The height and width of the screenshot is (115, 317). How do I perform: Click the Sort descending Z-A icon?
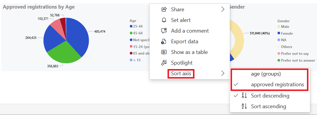(x=244, y=95)
